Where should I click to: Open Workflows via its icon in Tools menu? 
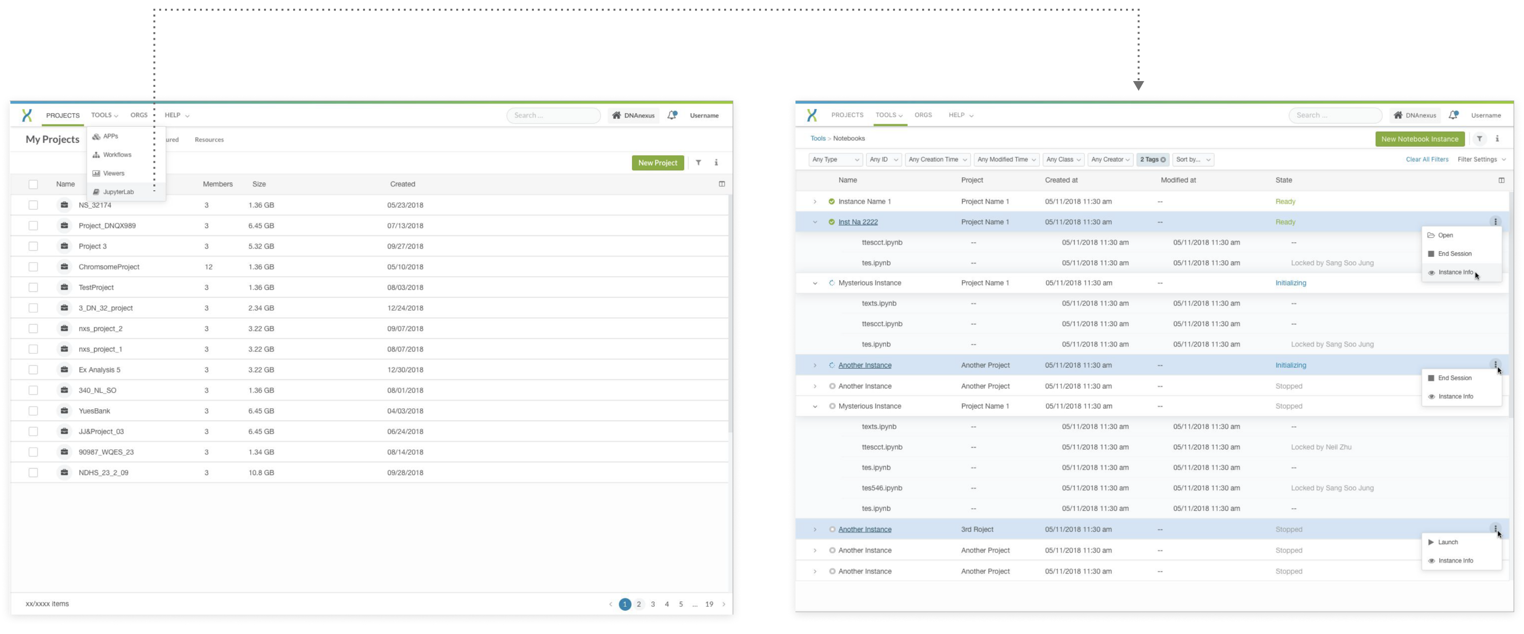97,154
